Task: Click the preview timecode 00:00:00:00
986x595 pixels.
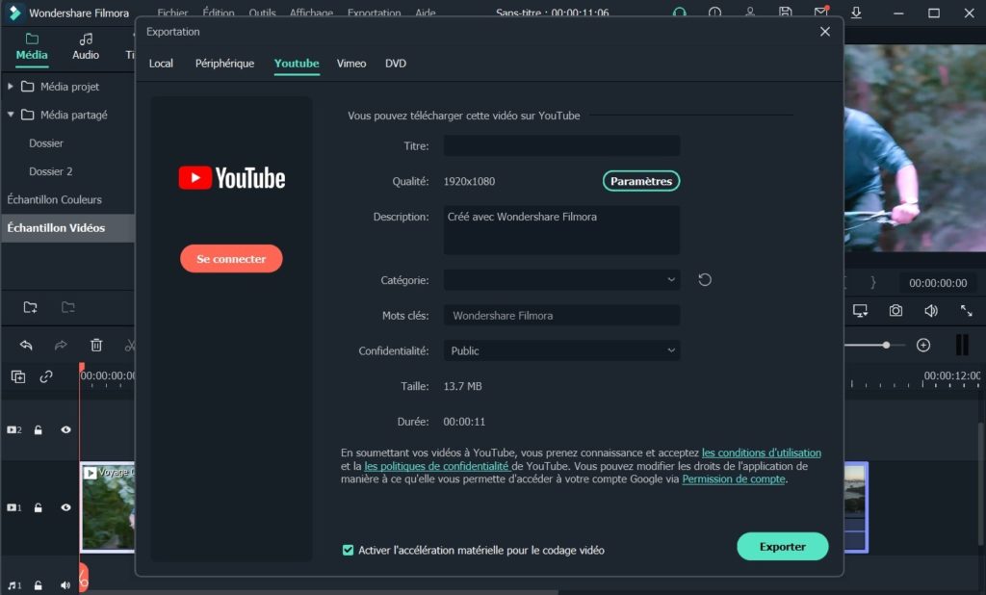Action: pyautogui.click(x=938, y=283)
